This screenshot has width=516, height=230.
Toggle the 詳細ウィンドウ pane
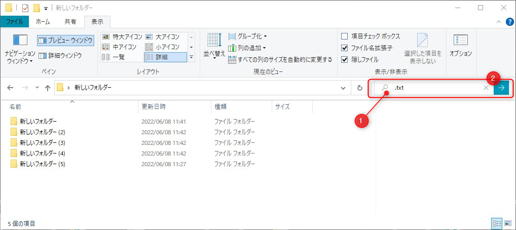[60, 55]
